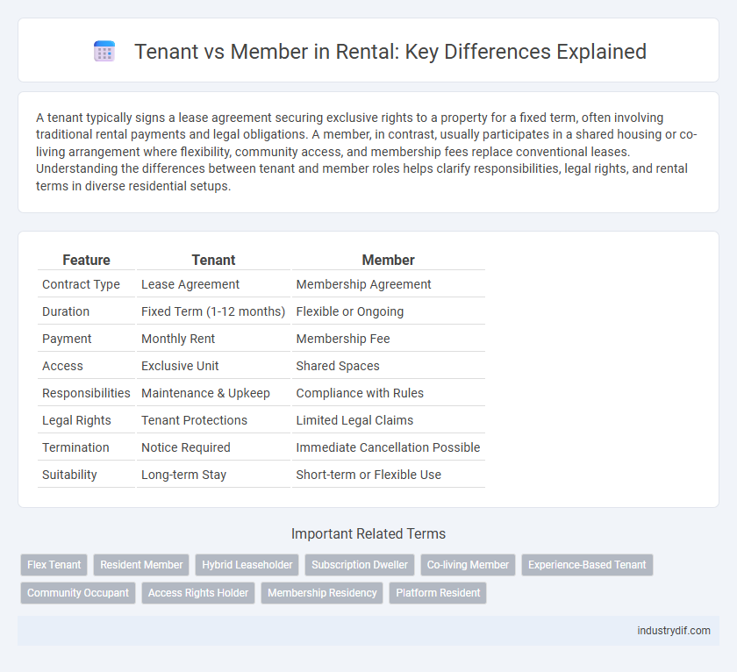Click the page title Tenant vs Member heading

pyautogui.click(x=390, y=51)
